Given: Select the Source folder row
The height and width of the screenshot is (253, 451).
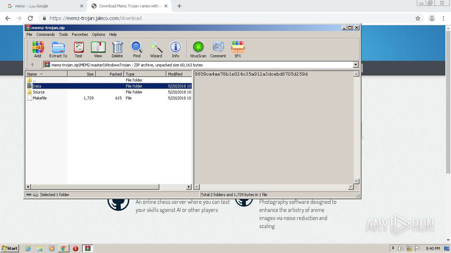Looking at the screenshot, I should click(109, 92).
